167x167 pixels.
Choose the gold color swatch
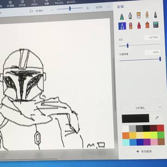click(x=133, y=135)
